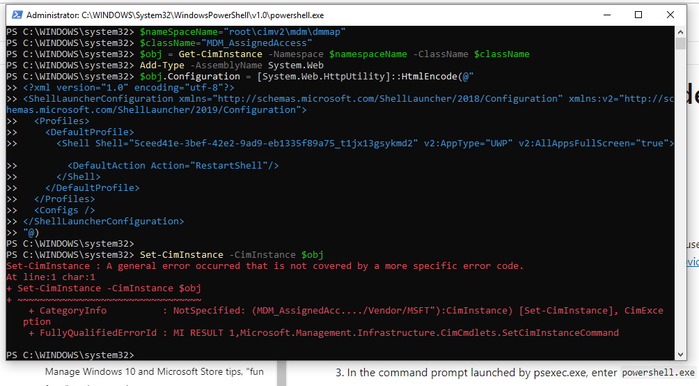This screenshot has height=386, width=699.
Task: Close the Administrator PowerShell window
Action: point(670,15)
